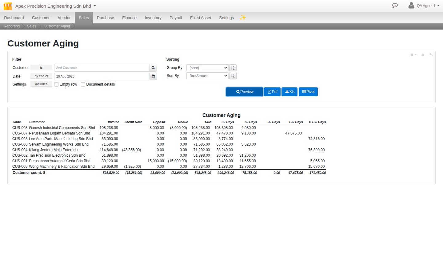The height and width of the screenshot is (277, 443).
Task: Click Lee Auto Parts Manufacturing Sdn Bhd
Action: pos(61,139)
